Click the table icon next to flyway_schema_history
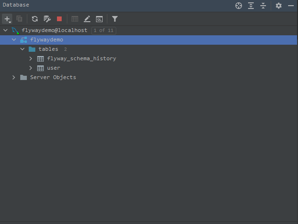The height and width of the screenshot is (224, 298). 40,59
